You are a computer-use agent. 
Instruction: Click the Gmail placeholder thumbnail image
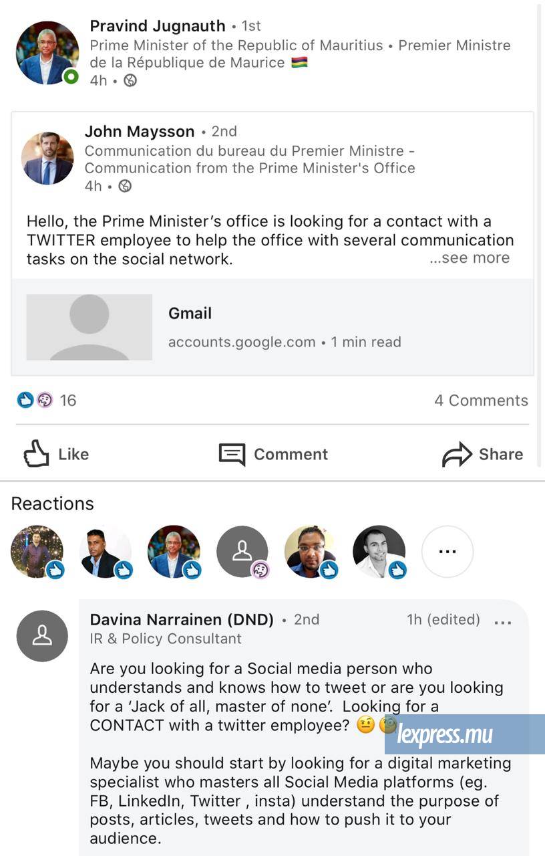(x=89, y=327)
